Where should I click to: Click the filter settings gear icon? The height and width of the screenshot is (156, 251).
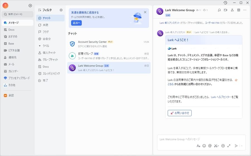tap(61, 10)
